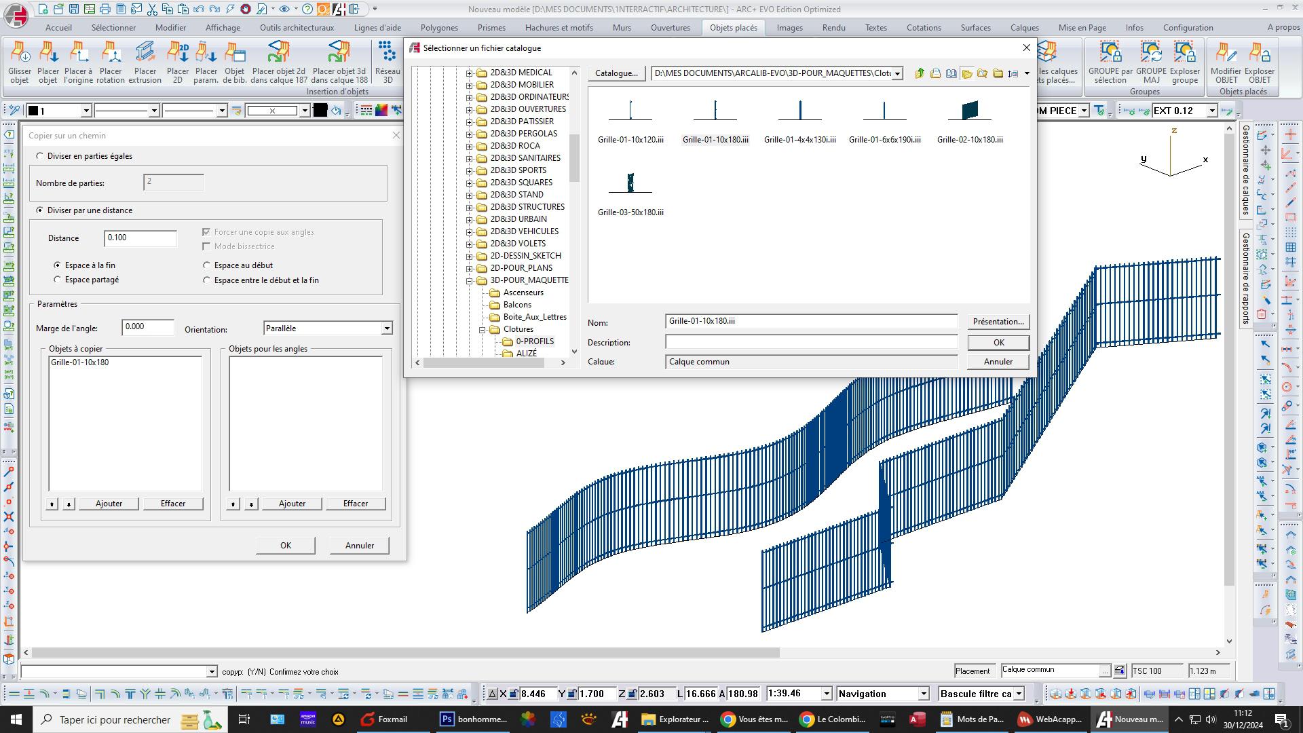Click GROUPE par sélection icon

click(x=1110, y=61)
